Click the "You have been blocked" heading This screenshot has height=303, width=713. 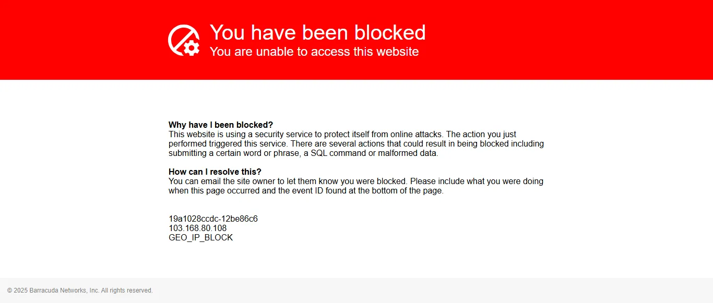coord(317,33)
